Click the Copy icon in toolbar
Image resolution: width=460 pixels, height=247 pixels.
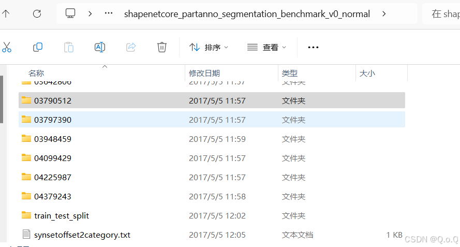point(38,47)
